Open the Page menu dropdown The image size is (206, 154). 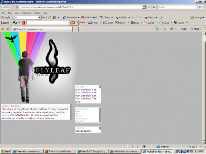(x=183, y=29)
